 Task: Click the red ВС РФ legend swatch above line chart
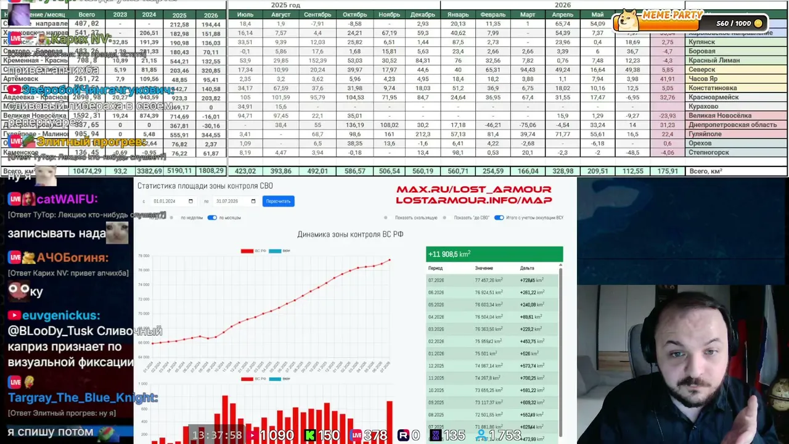(x=247, y=251)
